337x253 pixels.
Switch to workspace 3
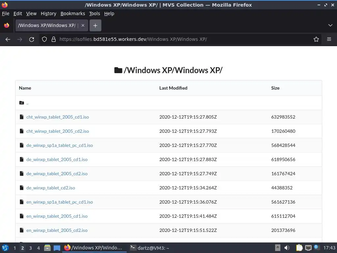click(x=31, y=248)
